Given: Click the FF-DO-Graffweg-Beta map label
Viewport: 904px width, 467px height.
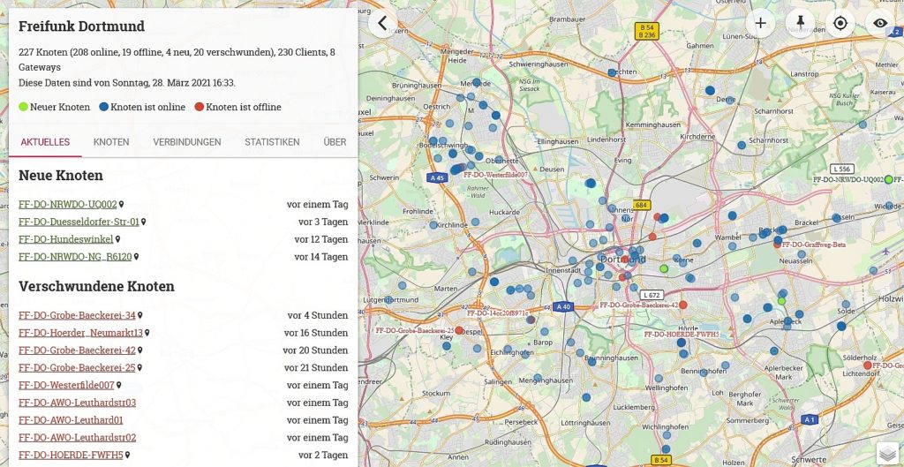Looking at the screenshot, I should (814, 245).
